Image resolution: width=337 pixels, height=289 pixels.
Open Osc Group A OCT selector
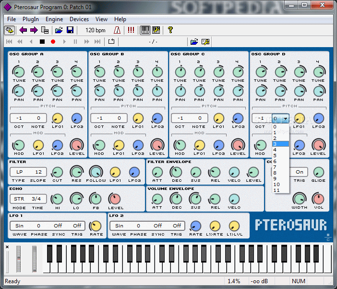coord(19,118)
